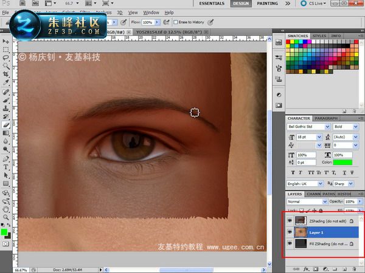The height and width of the screenshot is (273, 365).
Task: Toggle All Caps in Character panel
Action: point(311,172)
